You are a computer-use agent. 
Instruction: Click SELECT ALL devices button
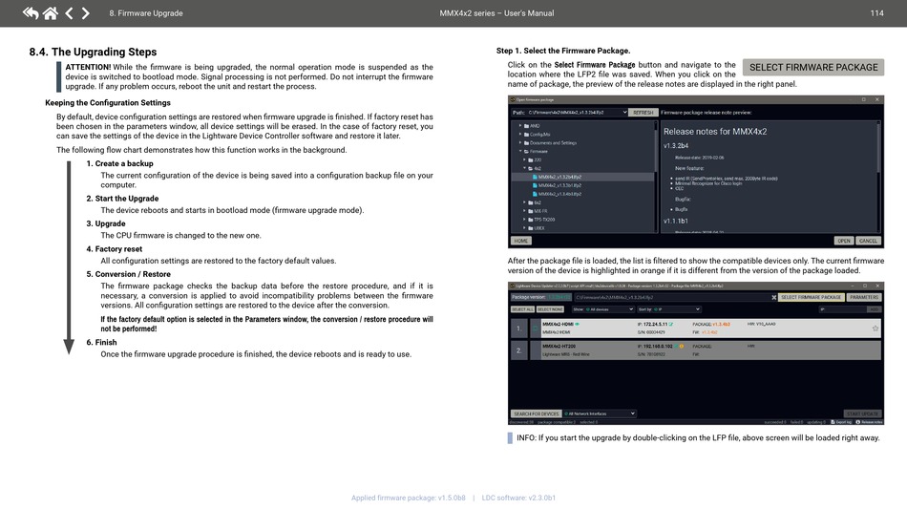tap(522, 309)
